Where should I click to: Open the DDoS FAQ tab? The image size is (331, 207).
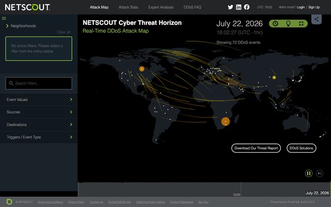pyautogui.click(x=192, y=7)
